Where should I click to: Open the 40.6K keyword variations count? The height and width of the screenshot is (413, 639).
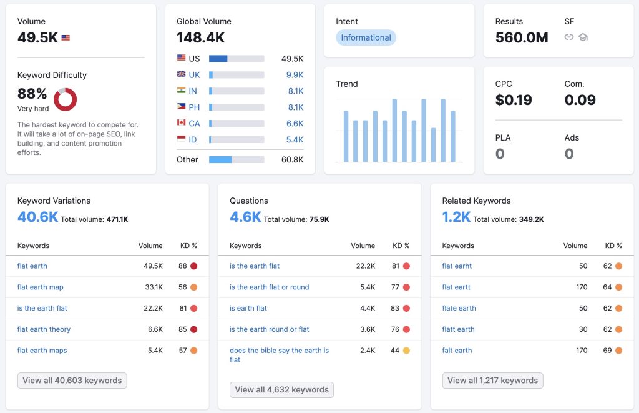pyautogui.click(x=38, y=217)
